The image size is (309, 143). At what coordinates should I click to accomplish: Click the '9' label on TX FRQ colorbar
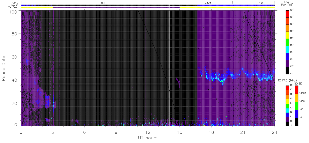tap(292, 125)
